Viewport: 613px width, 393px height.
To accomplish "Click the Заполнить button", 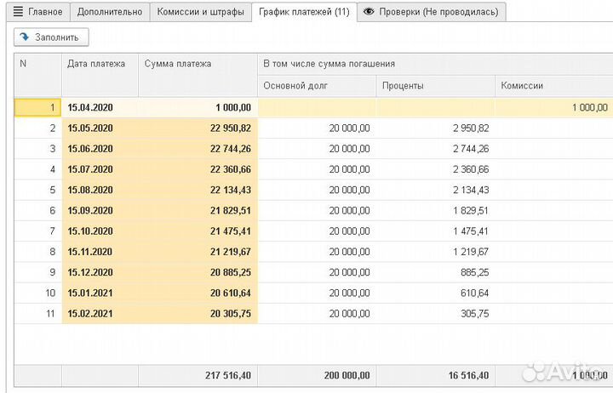I will tap(52, 37).
